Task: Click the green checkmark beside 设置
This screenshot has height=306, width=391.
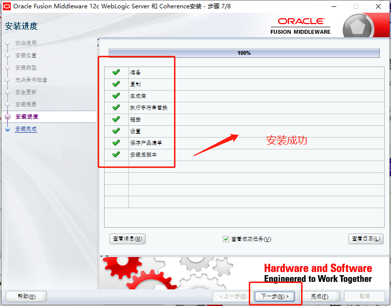Action: (x=116, y=131)
